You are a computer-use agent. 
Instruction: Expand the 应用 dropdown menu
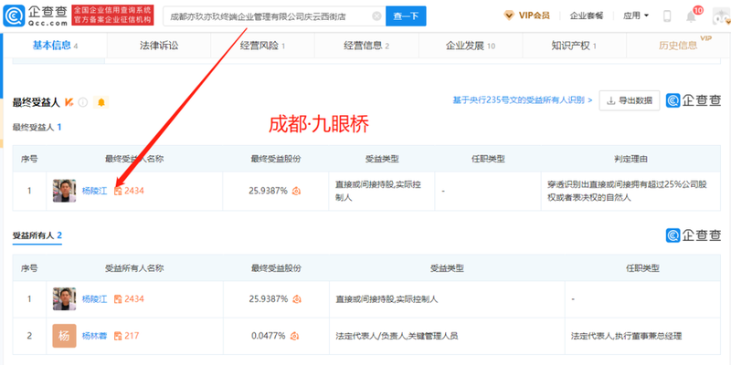point(636,16)
